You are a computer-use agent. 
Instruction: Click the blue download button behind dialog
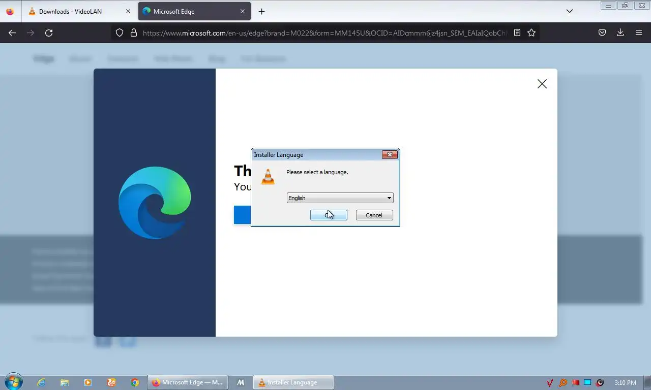tap(243, 215)
